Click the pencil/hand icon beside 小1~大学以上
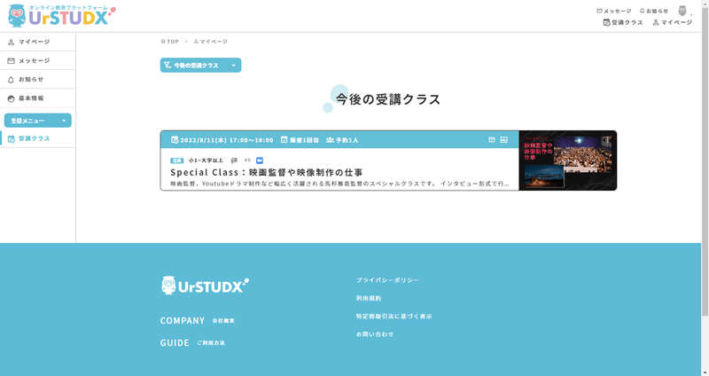The image size is (709, 376). click(234, 161)
